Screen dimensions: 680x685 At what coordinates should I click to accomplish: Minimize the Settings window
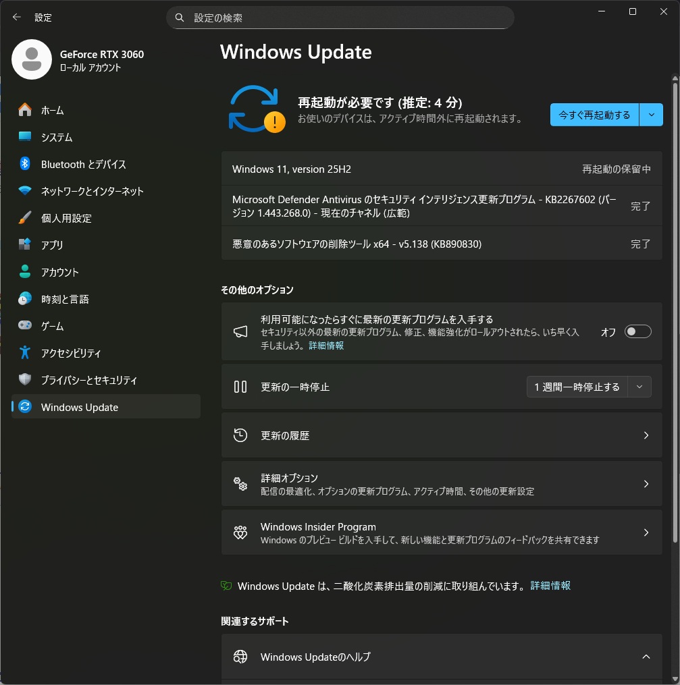point(602,11)
